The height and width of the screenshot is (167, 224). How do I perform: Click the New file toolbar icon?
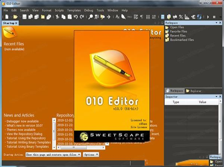(x=7, y=17)
